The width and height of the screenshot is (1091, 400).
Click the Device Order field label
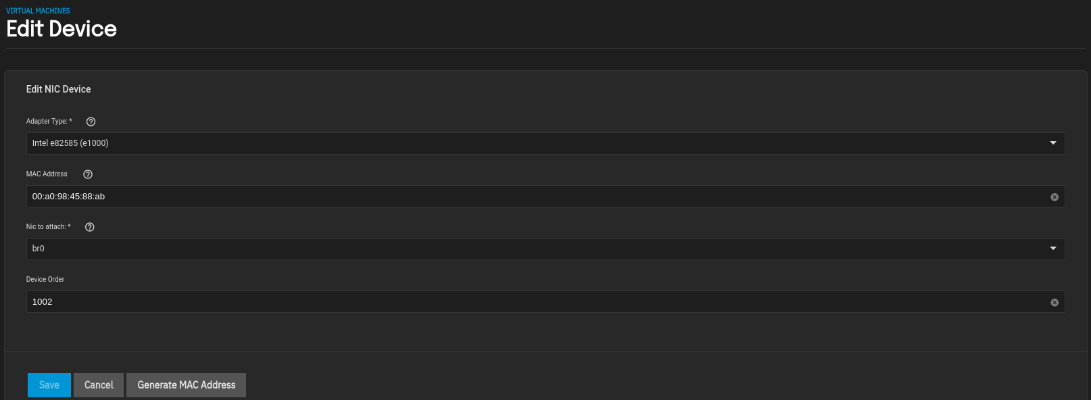click(x=45, y=280)
